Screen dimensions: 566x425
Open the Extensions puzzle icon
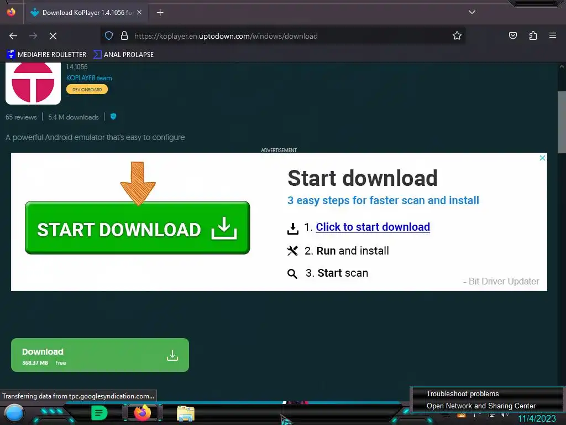(533, 36)
